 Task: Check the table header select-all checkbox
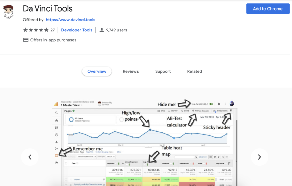66,163
